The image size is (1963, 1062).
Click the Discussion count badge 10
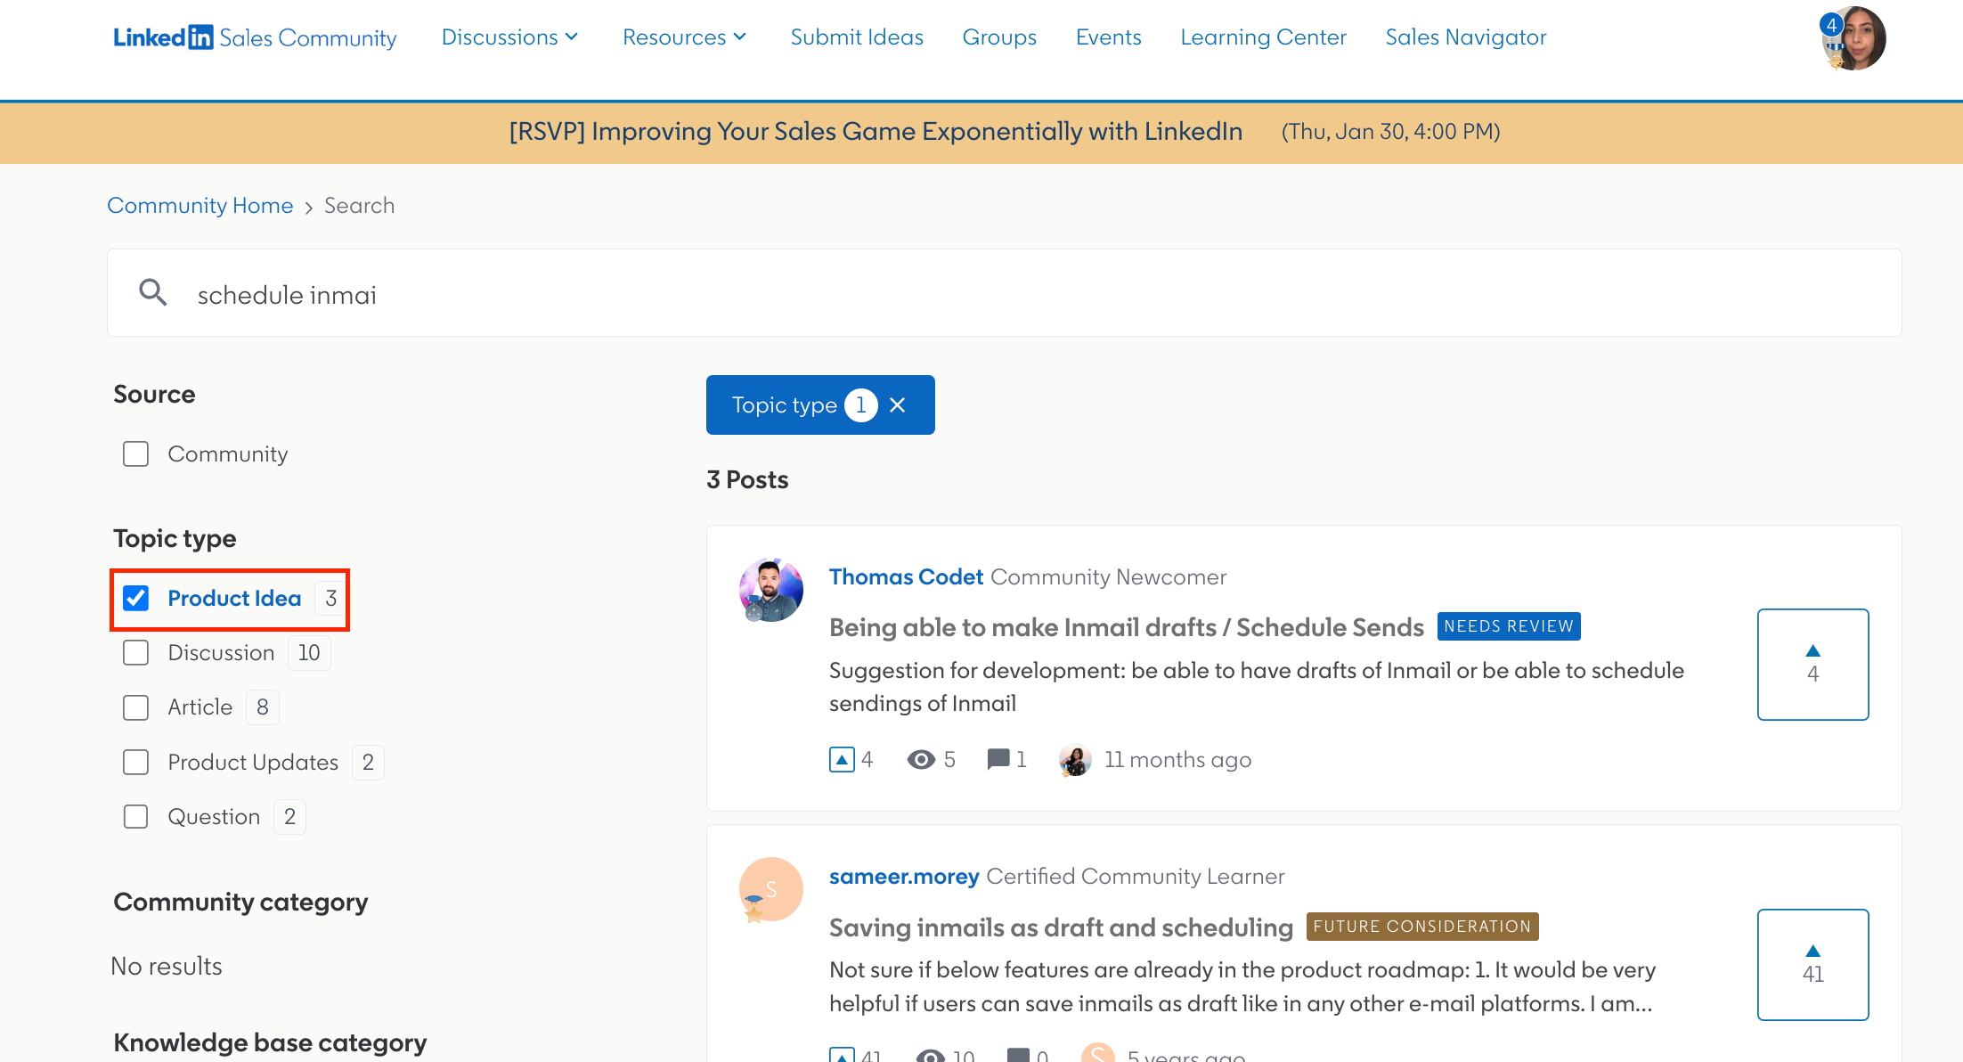(309, 653)
